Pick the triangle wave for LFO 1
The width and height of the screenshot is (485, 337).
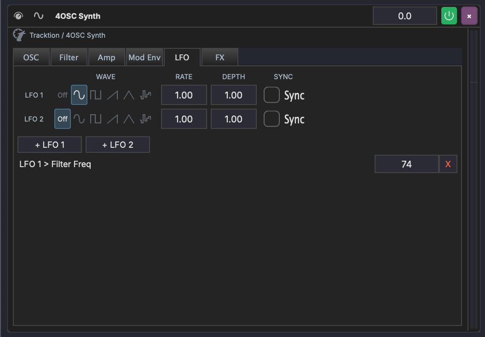(x=129, y=95)
